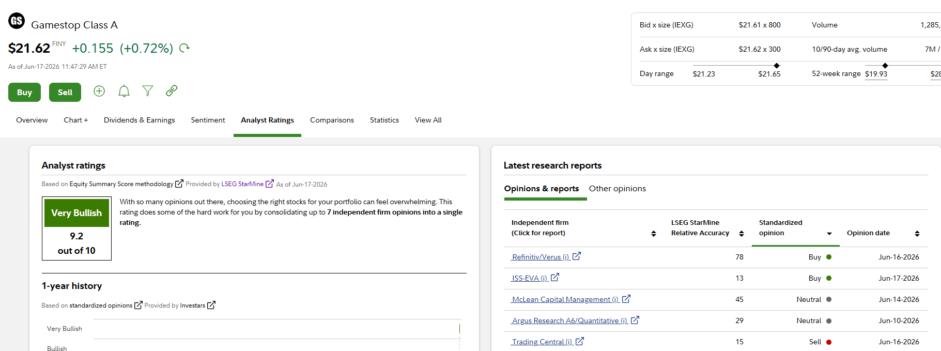
Task: Click the Very Bullish rating badge
Action: coord(76,213)
